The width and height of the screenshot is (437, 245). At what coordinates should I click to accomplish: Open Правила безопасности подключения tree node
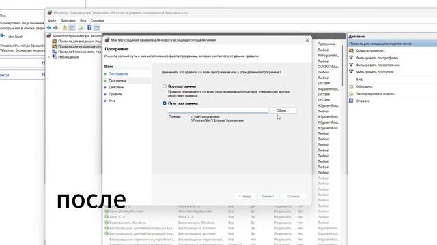[76, 52]
